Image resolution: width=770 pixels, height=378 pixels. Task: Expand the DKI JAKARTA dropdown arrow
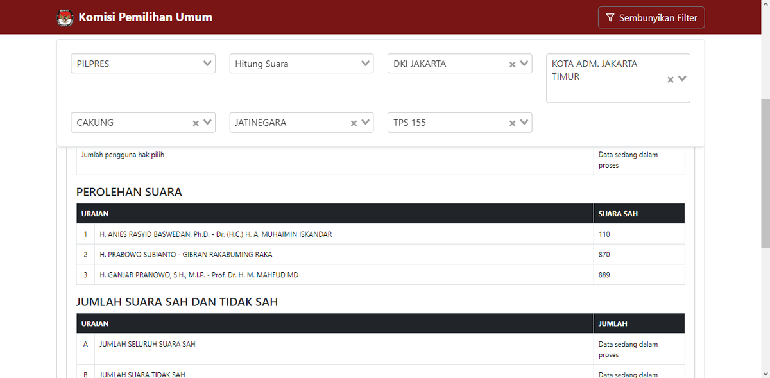[x=524, y=64]
